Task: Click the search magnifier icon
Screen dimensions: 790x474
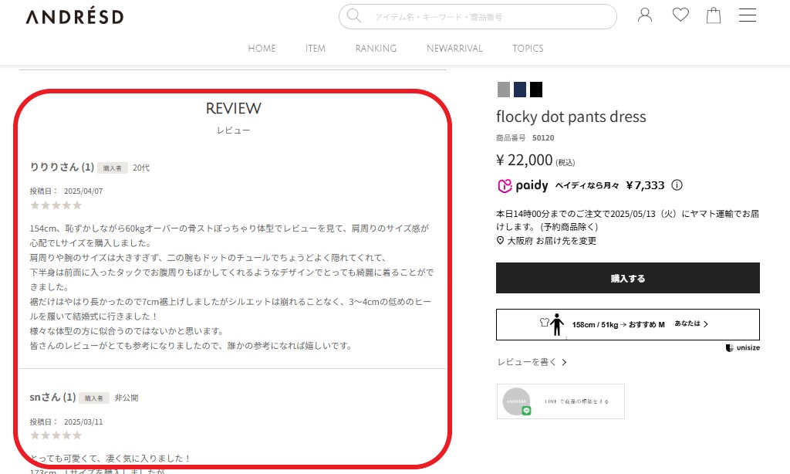Action: coord(354,16)
